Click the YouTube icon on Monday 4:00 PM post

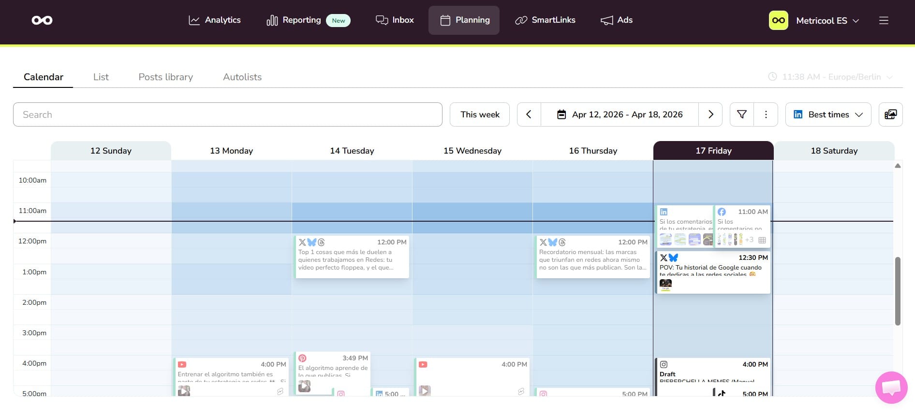tap(182, 365)
